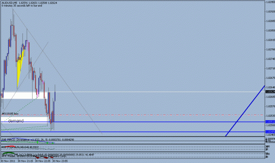Click the 1.02815 price scale label
This screenshot has height=163, width=275.
pyautogui.click(x=271, y=40)
